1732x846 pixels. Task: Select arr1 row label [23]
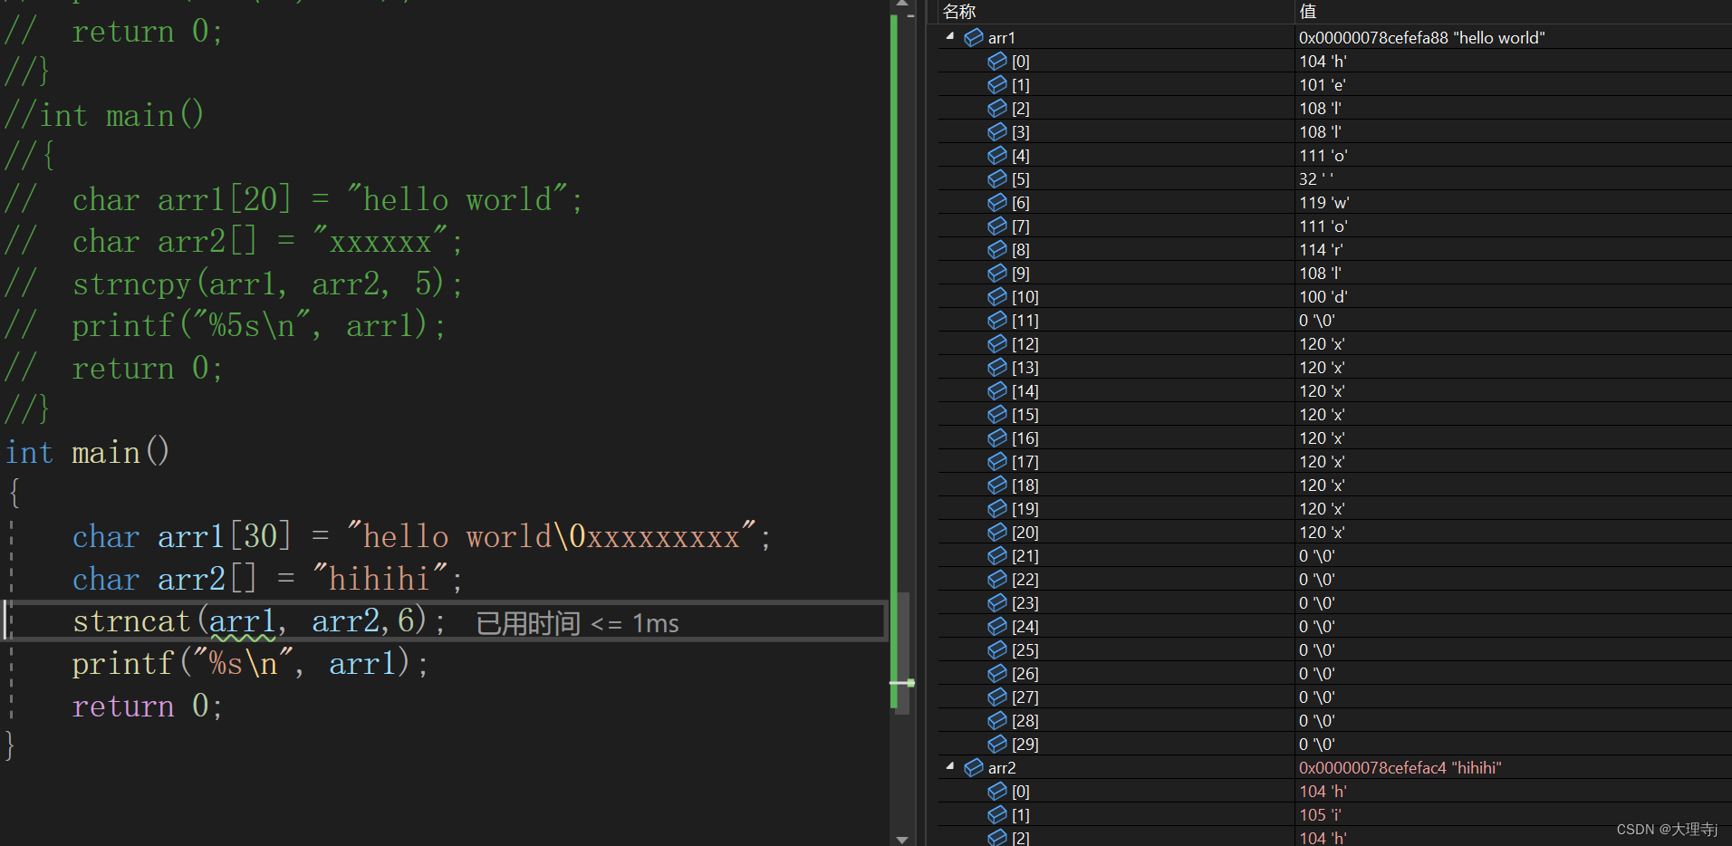coord(1025,602)
